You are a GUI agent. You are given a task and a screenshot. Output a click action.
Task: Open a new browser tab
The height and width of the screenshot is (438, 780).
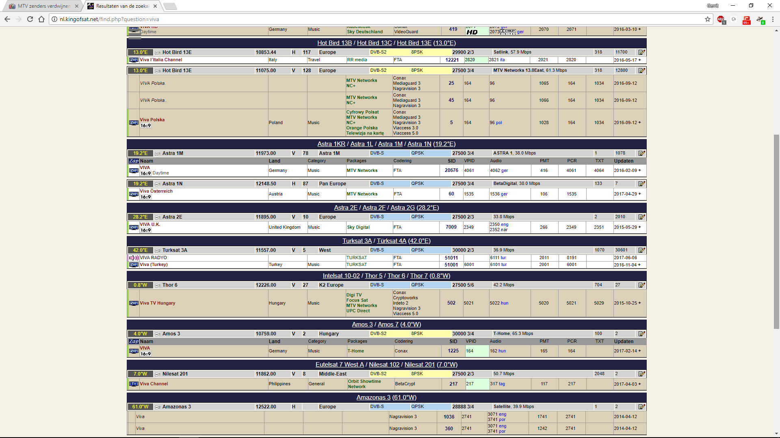pyautogui.click(x=170, y=6)
